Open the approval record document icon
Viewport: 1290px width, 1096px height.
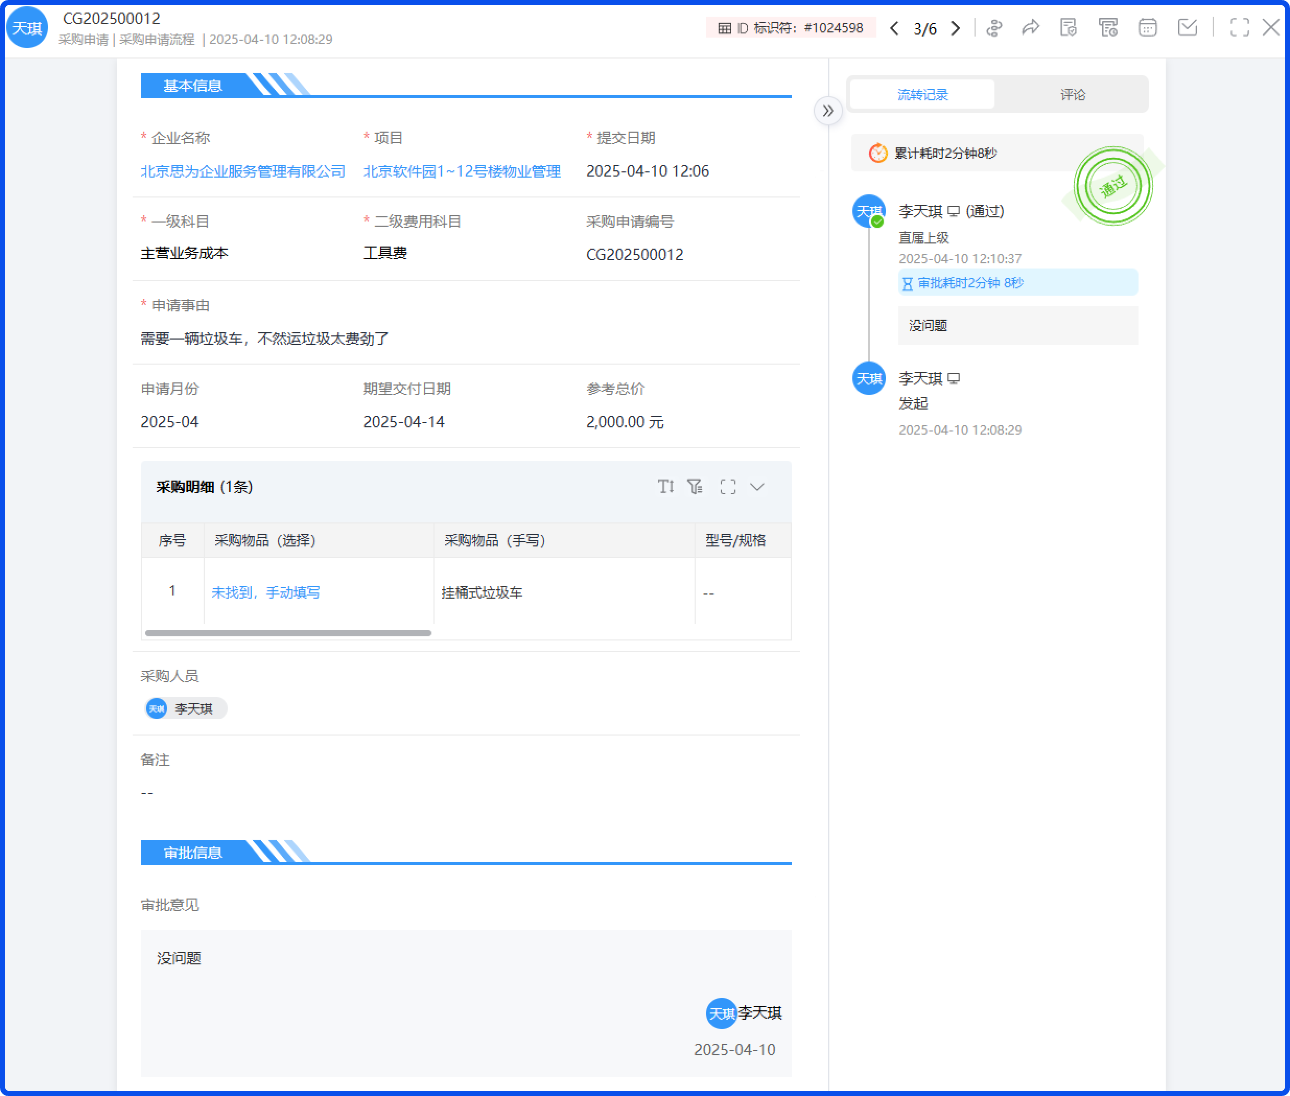(x=1069, y=27)
